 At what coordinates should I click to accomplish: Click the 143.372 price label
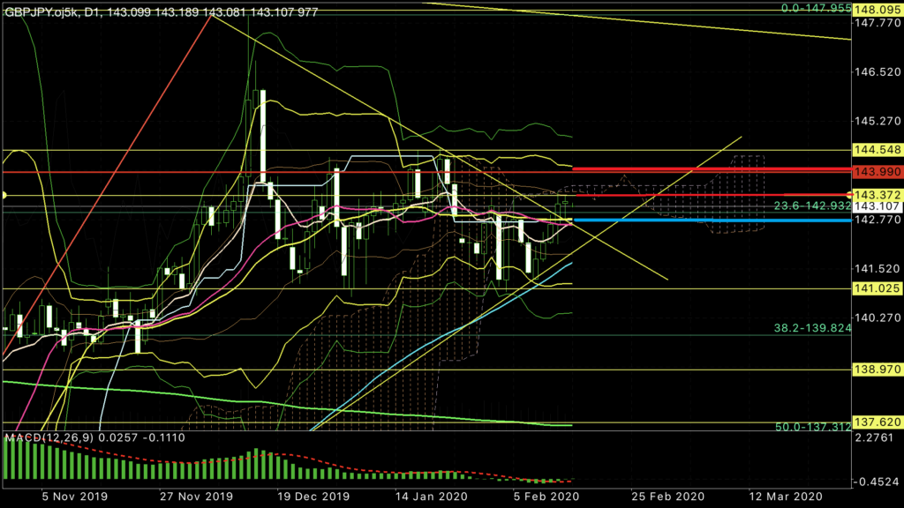[877, 195]
